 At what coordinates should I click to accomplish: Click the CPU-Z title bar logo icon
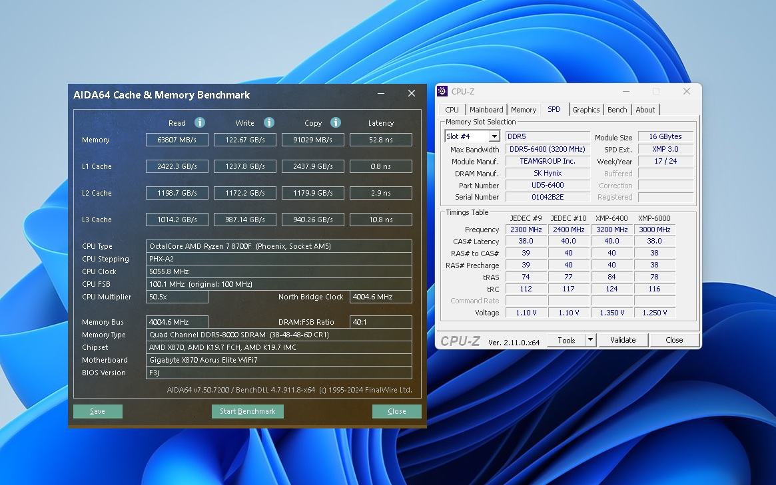coord(442,91)
